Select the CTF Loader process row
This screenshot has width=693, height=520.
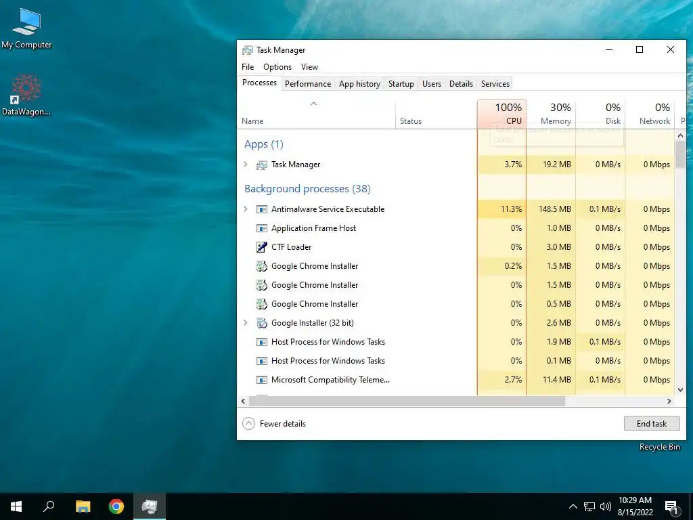(x=456, y=246)
